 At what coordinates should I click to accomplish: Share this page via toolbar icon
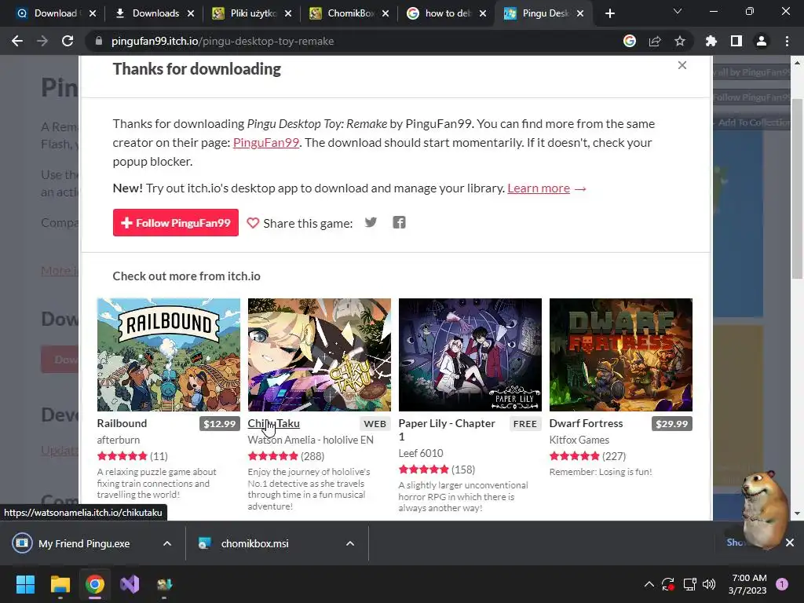point(655,41)
